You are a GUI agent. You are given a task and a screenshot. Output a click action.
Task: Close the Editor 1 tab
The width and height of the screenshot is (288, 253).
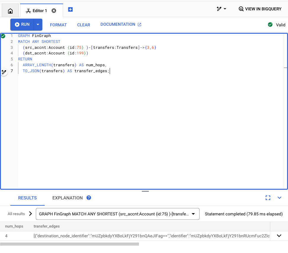[x=54, y=11]
